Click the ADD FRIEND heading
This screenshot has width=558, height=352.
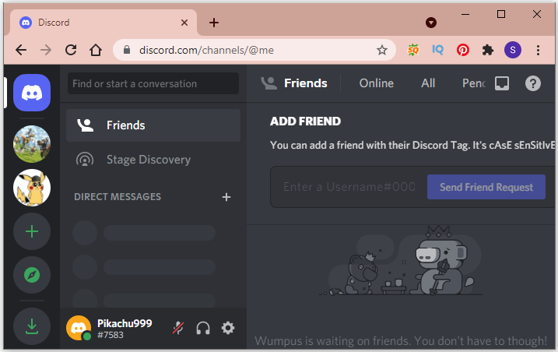click(x=305, y=121)
